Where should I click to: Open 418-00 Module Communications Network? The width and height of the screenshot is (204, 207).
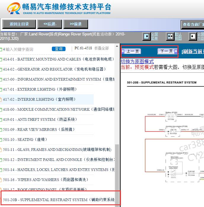click(x=59, y=109)
